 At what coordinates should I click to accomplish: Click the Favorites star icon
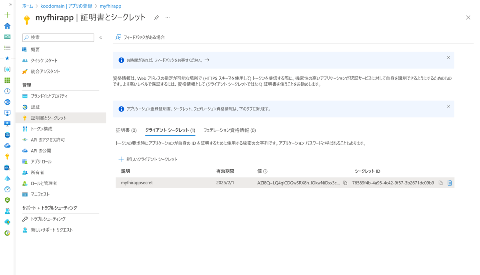click(7, 58)
